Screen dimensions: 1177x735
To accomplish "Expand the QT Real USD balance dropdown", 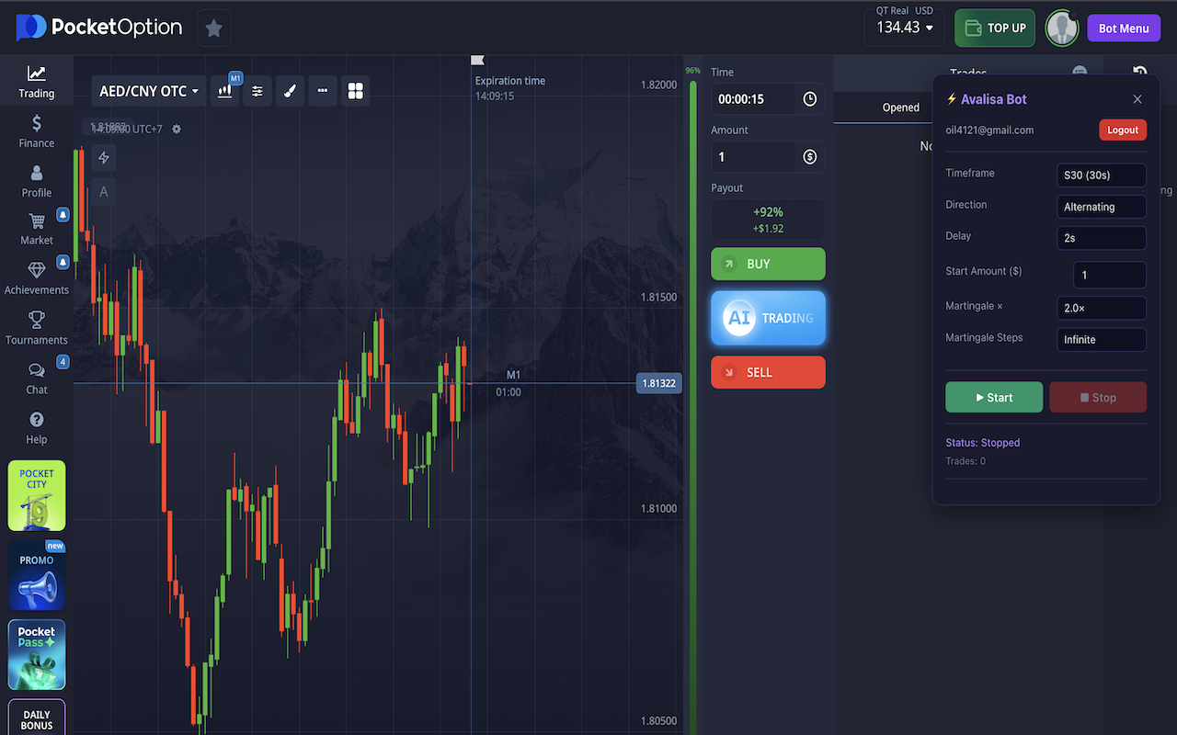I will click(x=905, y=28).
